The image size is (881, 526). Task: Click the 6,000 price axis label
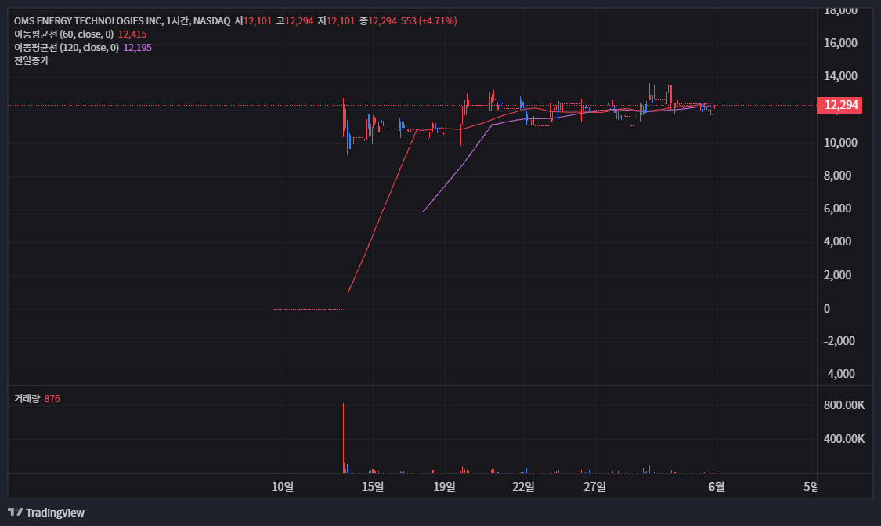838,209
